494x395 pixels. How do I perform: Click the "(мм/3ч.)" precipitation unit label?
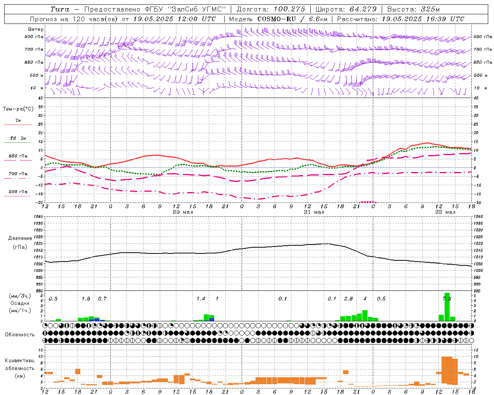pyautogui.click(x=20, y=296)
